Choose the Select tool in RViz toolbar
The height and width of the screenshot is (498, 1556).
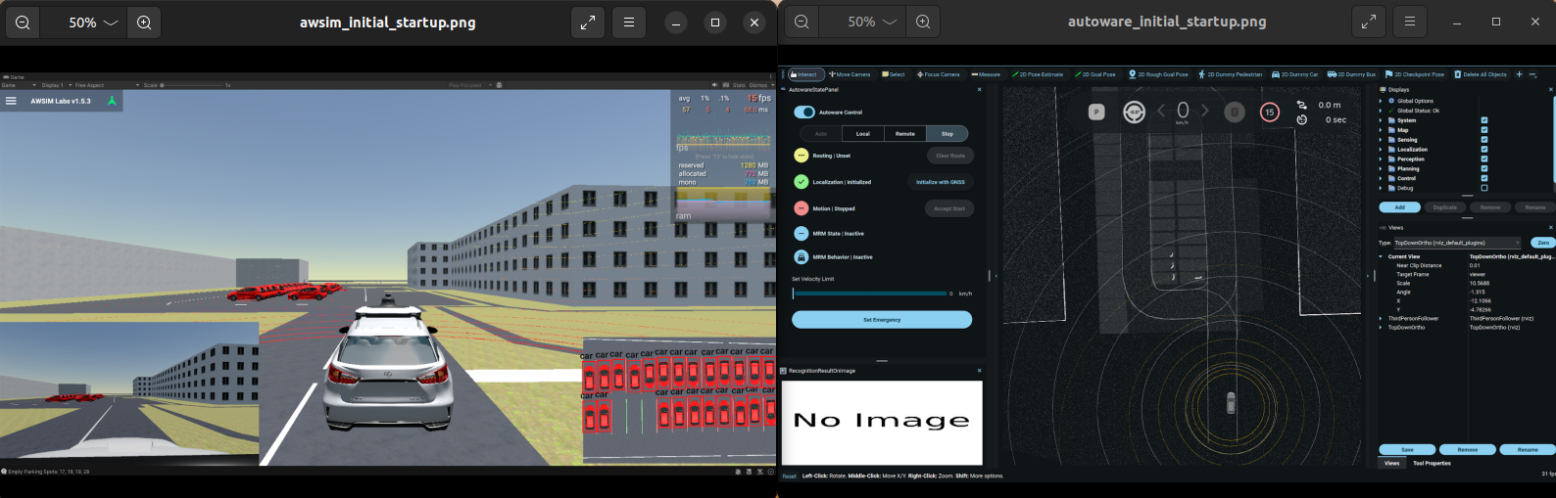point(894,74)
